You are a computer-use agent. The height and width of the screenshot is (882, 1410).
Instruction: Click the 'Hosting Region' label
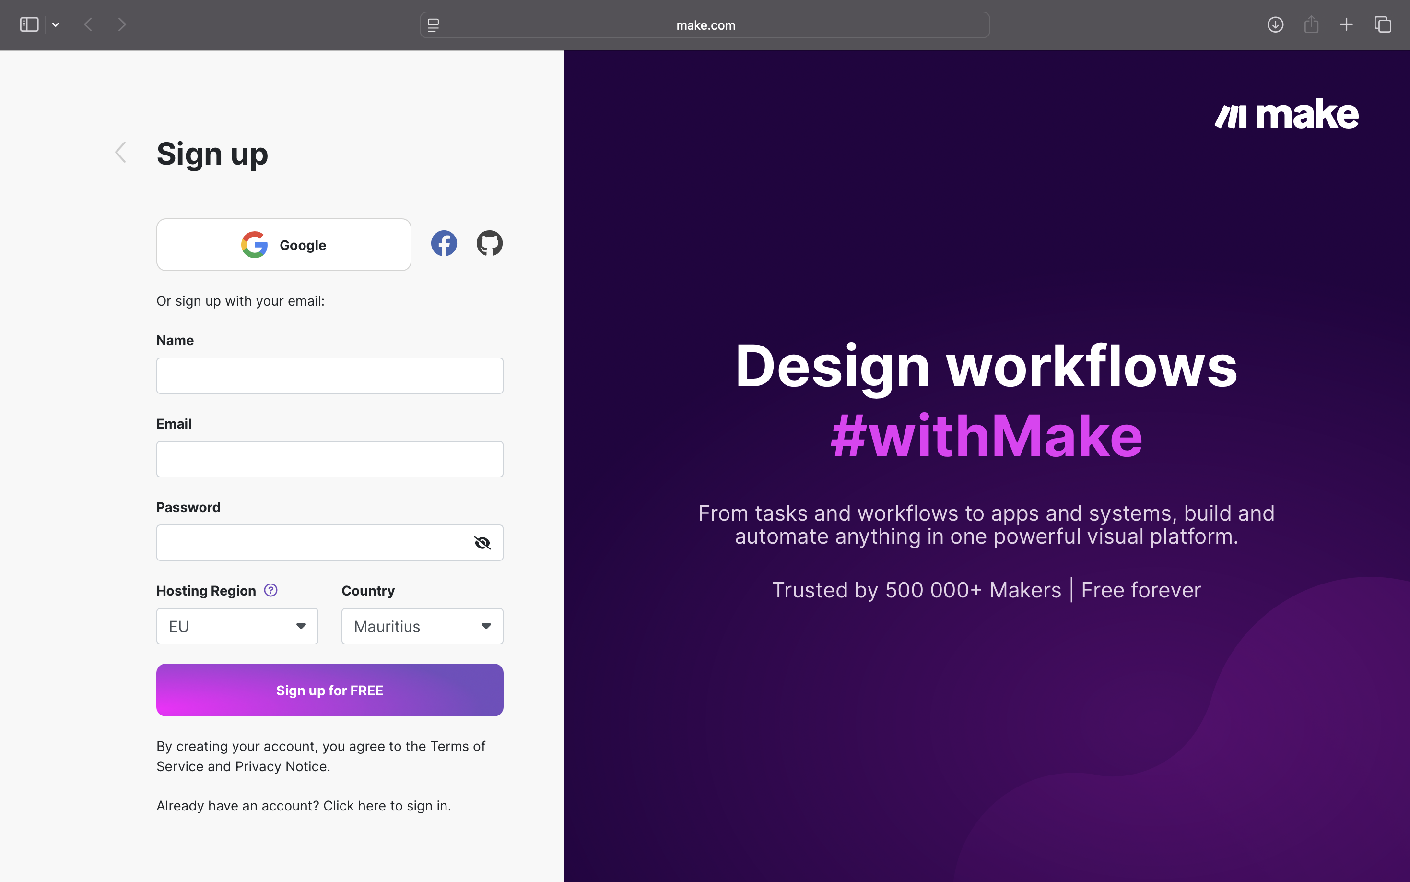click(206, 590)
